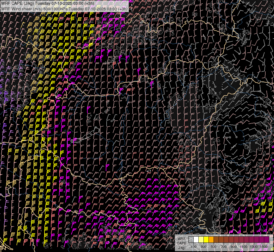274x252 pixels.
Task: Click the elongated white lake outline mid-map
Action: tap(85, 137)
